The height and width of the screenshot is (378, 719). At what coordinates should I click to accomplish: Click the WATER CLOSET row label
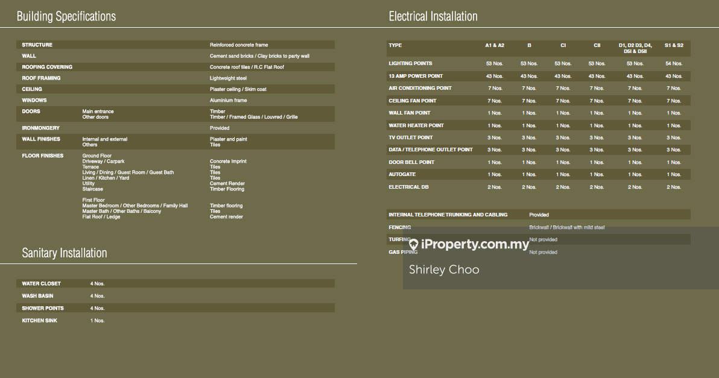point(42,284)
